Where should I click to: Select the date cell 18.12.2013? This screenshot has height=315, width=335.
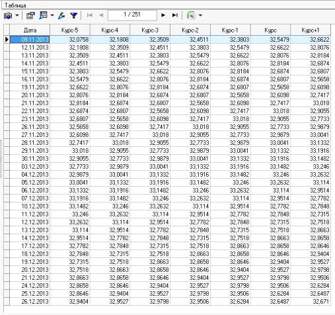pyautogui.click(x=30, y=254)
